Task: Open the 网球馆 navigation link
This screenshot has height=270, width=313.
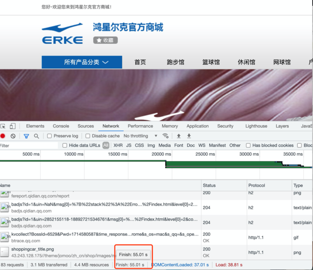Action: (282, 62)
